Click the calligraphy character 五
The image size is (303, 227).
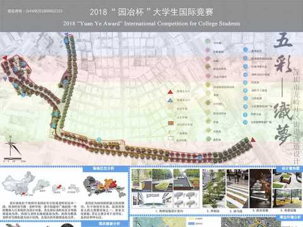(x=283, y=40)
